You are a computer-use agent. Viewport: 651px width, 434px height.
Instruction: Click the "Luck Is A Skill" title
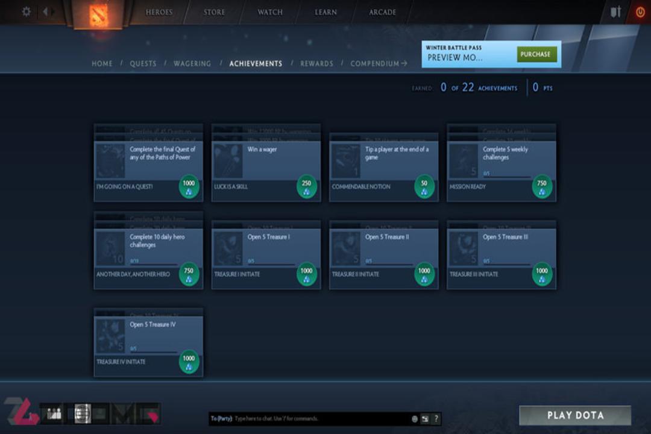coord(231,187)
